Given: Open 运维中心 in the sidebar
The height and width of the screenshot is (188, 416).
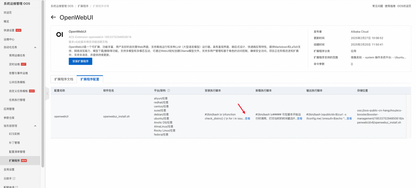Looking at the screenshot, I should click(x=9, y=39).
